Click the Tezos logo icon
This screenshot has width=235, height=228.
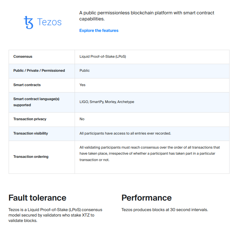pyautogui.click(x=29, y=23)
